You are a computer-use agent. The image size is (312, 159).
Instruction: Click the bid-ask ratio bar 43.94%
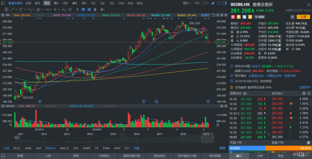247,148
